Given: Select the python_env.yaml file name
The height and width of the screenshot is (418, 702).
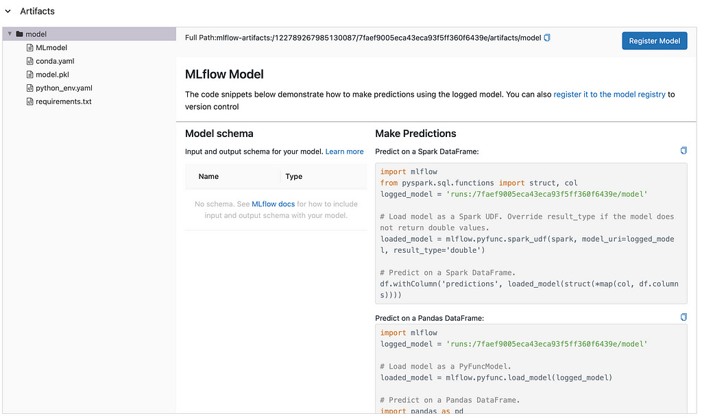Looking at the screenshot, I should (x=64, y=88).
